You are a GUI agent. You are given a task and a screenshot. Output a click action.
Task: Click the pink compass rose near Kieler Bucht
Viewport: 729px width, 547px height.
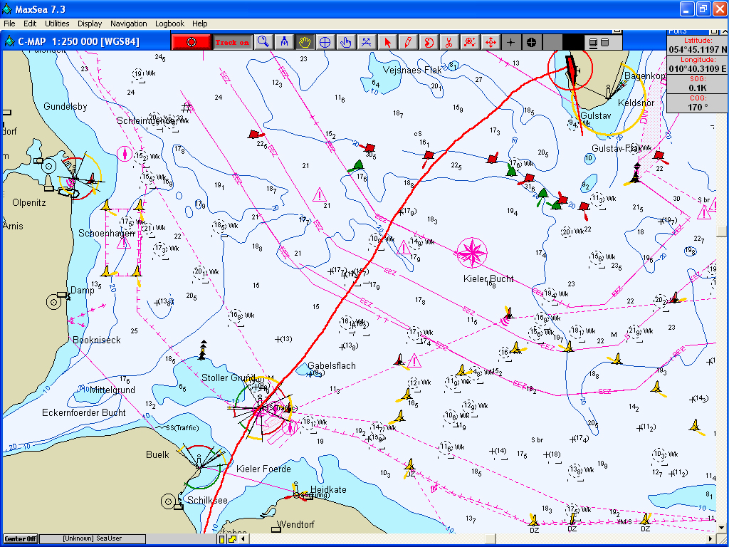(x=472, y=253)
